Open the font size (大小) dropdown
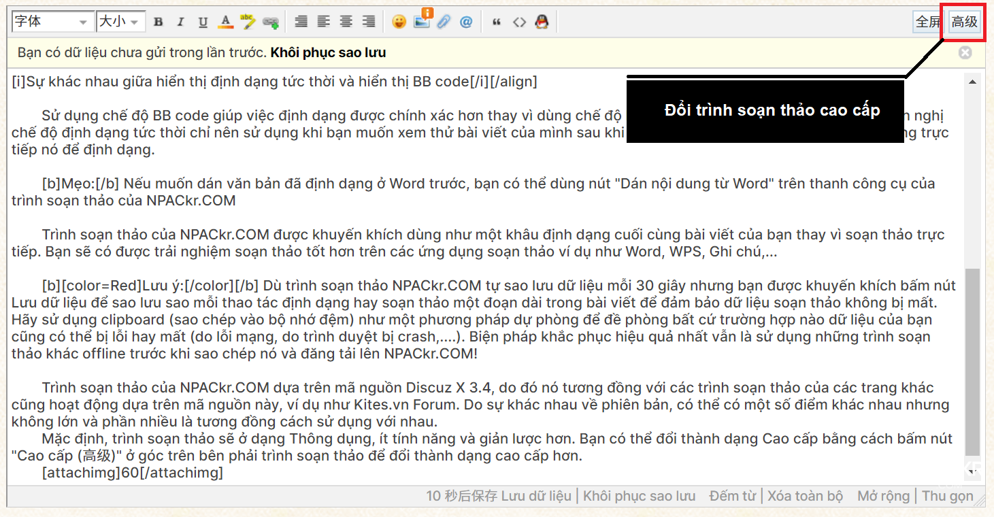This screenshot has width=994, height=517. point(120,22)
